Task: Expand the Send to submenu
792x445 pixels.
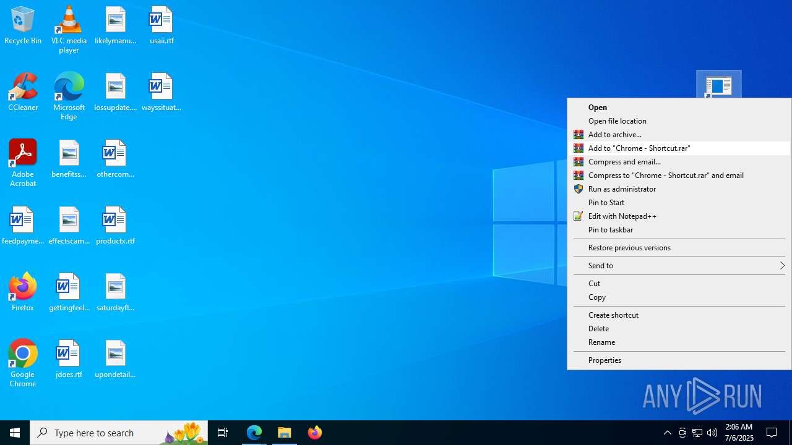Action: (679, 266)
